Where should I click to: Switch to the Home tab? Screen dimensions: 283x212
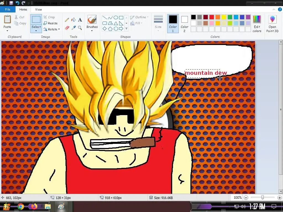pyautogui.click(x=23, y=9)
